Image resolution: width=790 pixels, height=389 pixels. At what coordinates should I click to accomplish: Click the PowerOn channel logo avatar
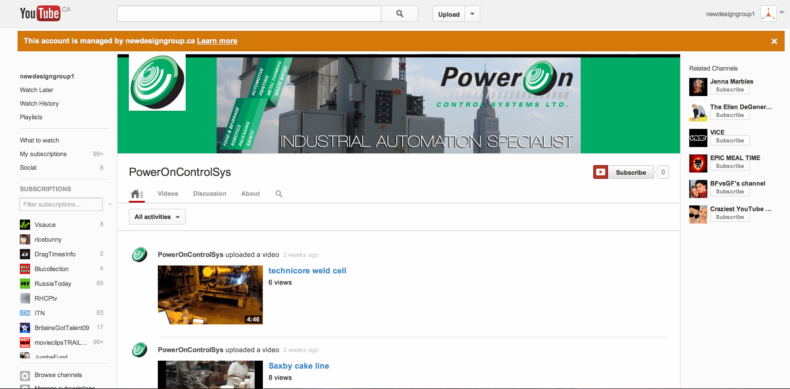pos(157,82)
